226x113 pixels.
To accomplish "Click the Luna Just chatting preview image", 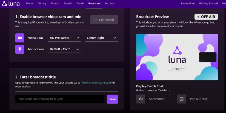I will (177, 57).
